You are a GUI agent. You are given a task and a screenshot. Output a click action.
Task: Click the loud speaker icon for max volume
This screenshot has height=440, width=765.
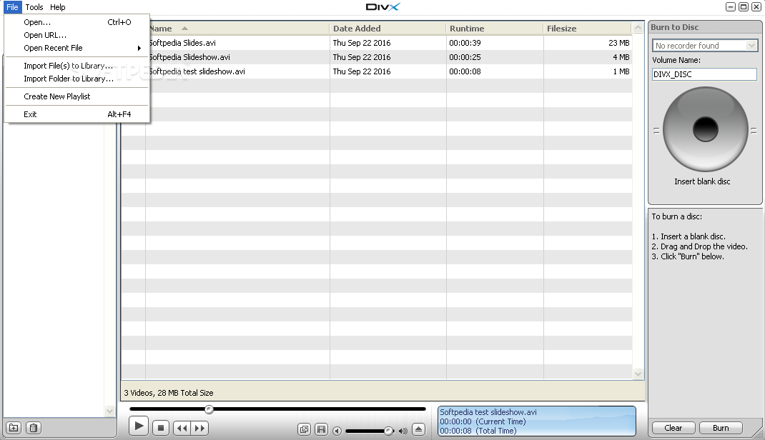coord(403,431)
